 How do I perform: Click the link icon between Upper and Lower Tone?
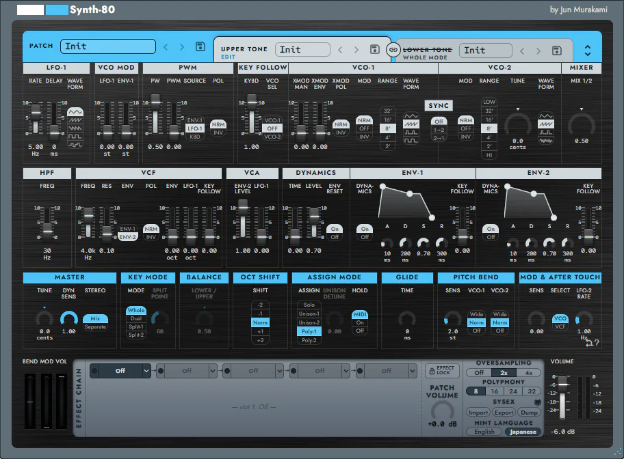tap(393, 50)
